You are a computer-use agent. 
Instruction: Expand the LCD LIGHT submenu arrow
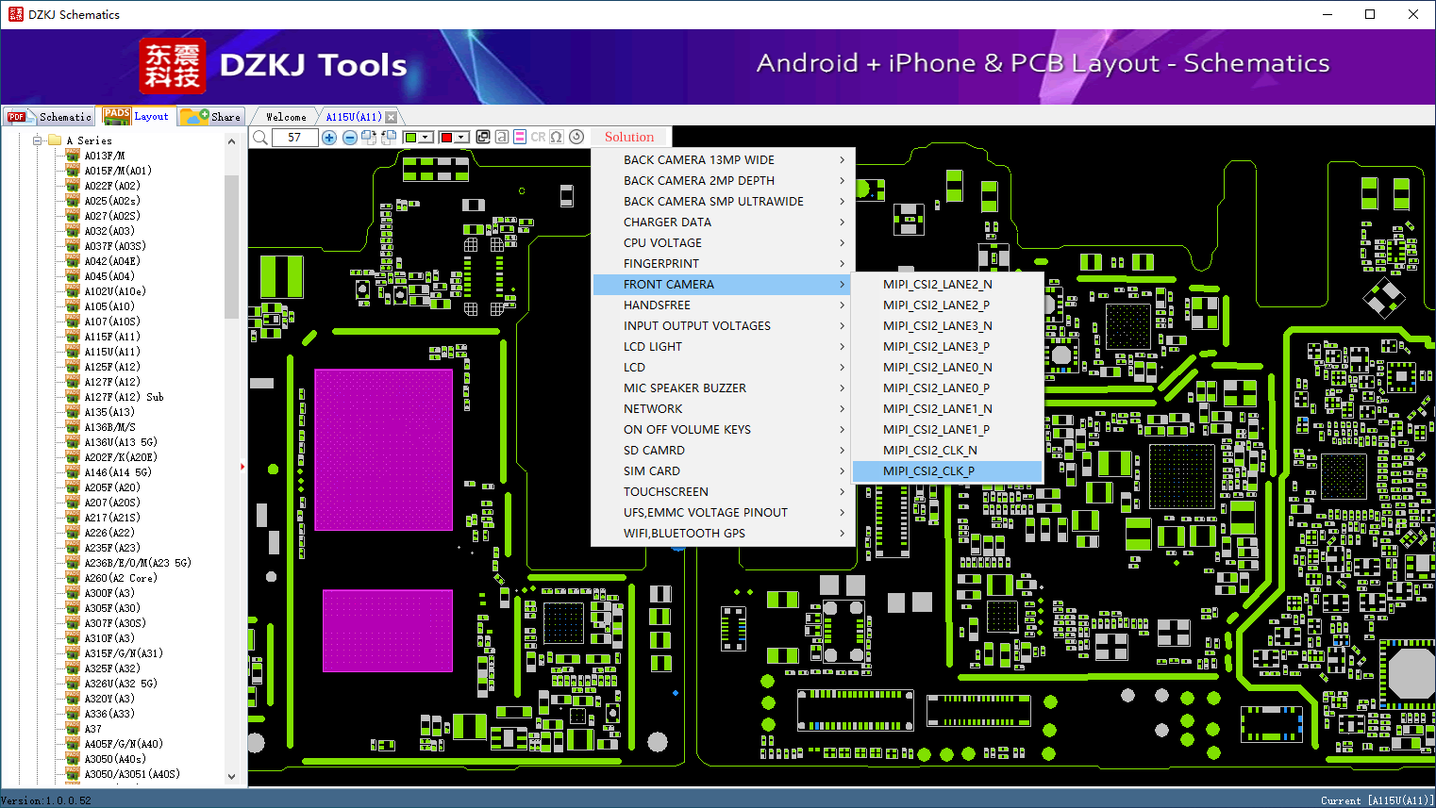pos(843,347)
